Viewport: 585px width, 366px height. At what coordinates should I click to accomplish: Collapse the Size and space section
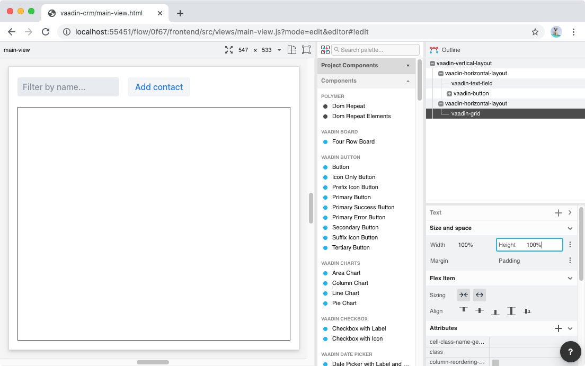[570, 228]
